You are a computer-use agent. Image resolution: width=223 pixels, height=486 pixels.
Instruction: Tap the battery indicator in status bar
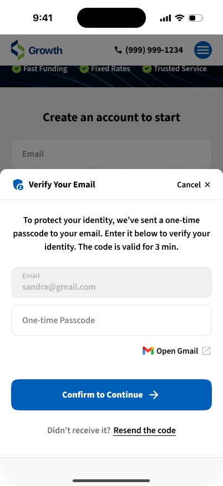coord(196,18)
